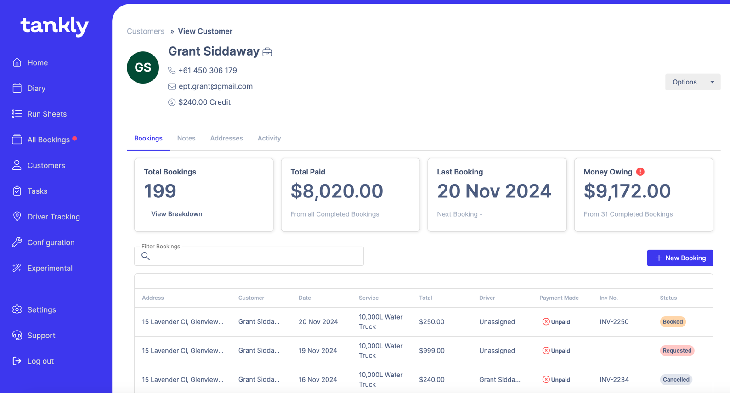Open the Activity tab
730x393 pixels.
click(269, 138)
